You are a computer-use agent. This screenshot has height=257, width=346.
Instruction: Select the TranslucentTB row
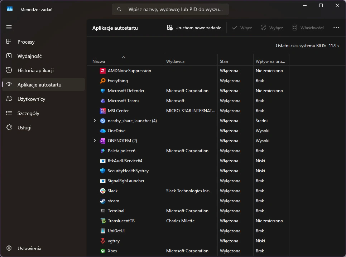click(121, 221)
